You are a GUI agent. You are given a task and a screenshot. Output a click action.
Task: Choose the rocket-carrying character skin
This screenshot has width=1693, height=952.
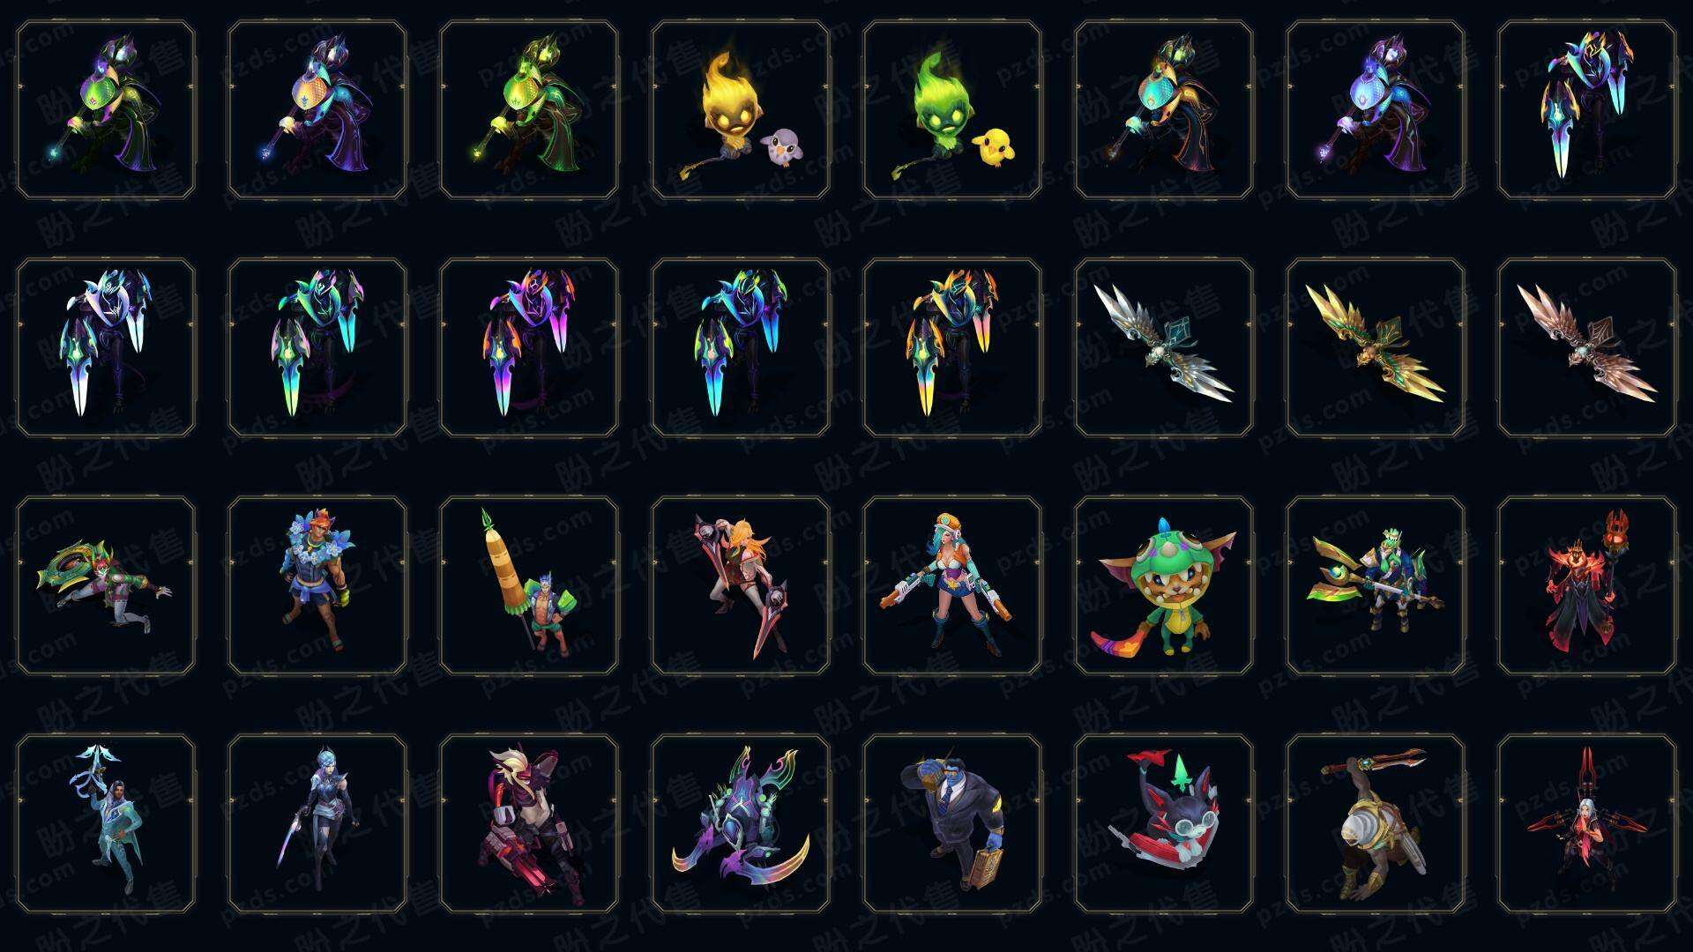pos(529,585)
